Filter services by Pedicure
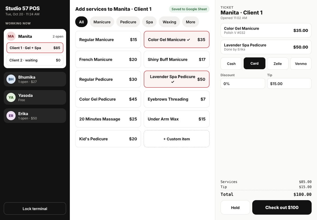The width and height of the screenshot is (317, 220). point(128,22)
